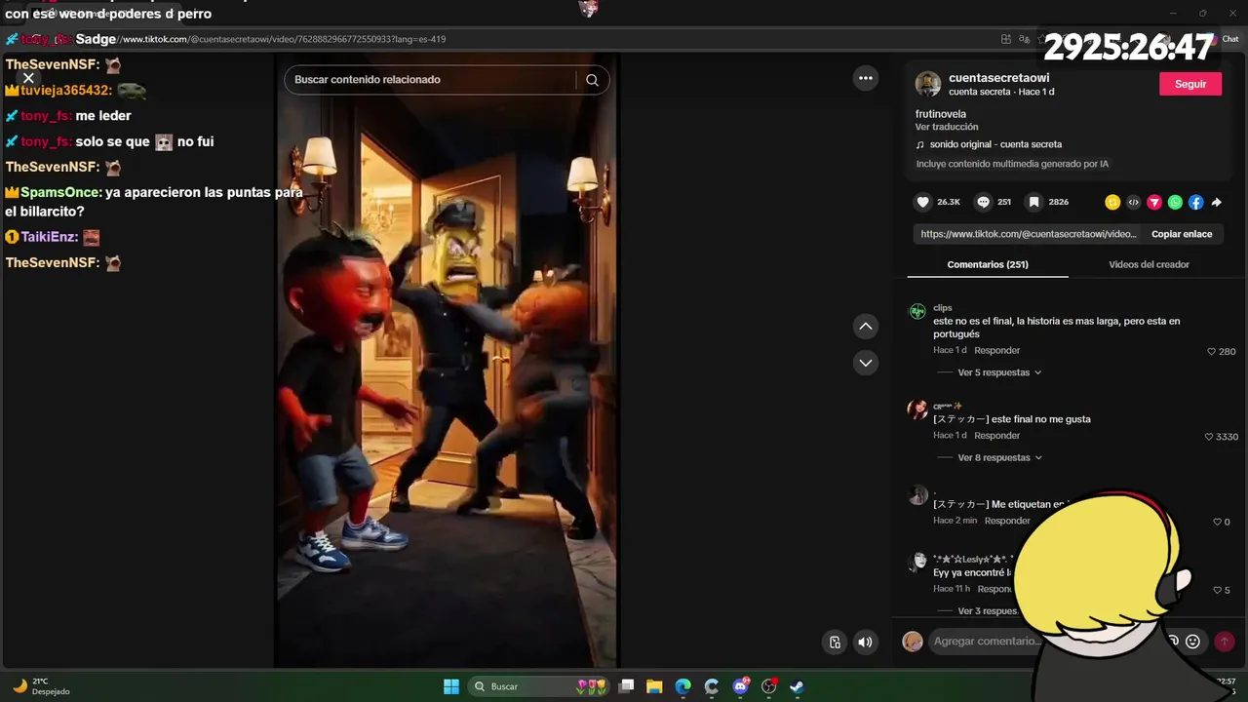Open OBS Studio from taskbar
Viewport: 1248px width, 702px height.
point(768,686)
